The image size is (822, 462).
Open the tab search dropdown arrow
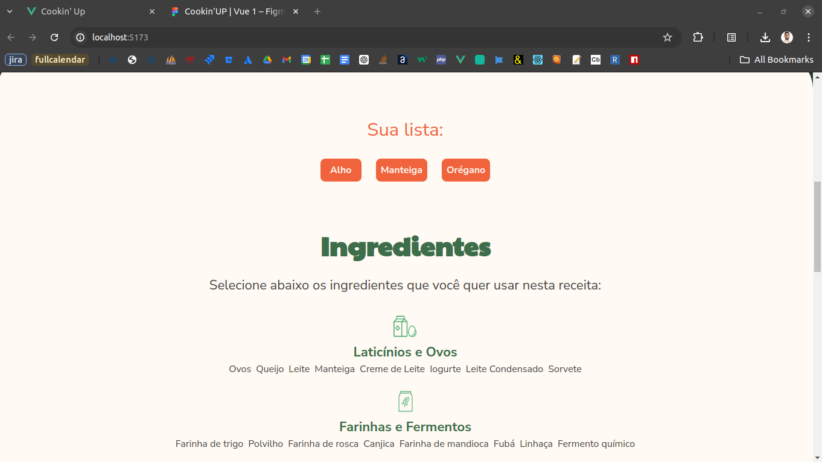tap(10, 11)
